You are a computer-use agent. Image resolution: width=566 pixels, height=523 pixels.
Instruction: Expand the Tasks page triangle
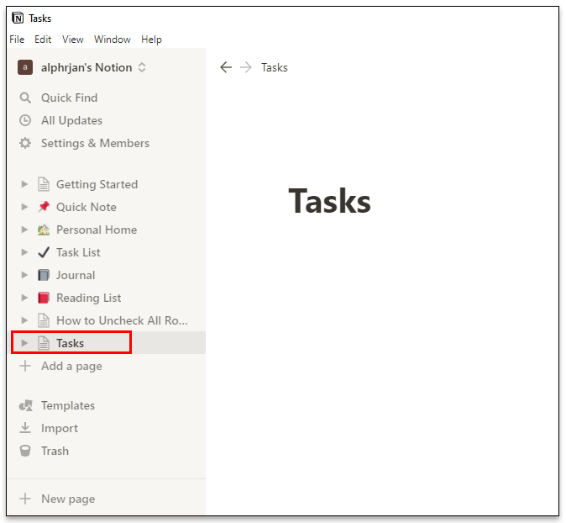tap(24, 343)
